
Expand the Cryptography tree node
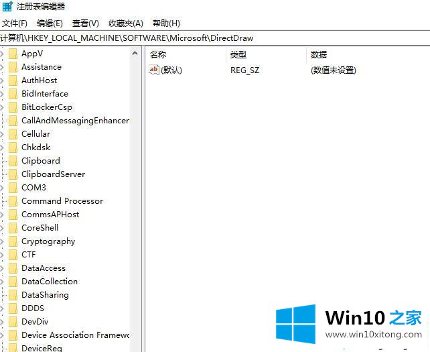point(1,241)
